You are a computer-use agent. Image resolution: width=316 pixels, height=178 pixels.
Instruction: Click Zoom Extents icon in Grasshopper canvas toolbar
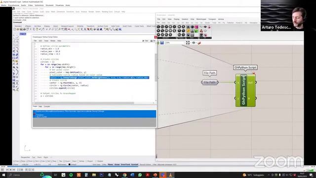[188, 43]
